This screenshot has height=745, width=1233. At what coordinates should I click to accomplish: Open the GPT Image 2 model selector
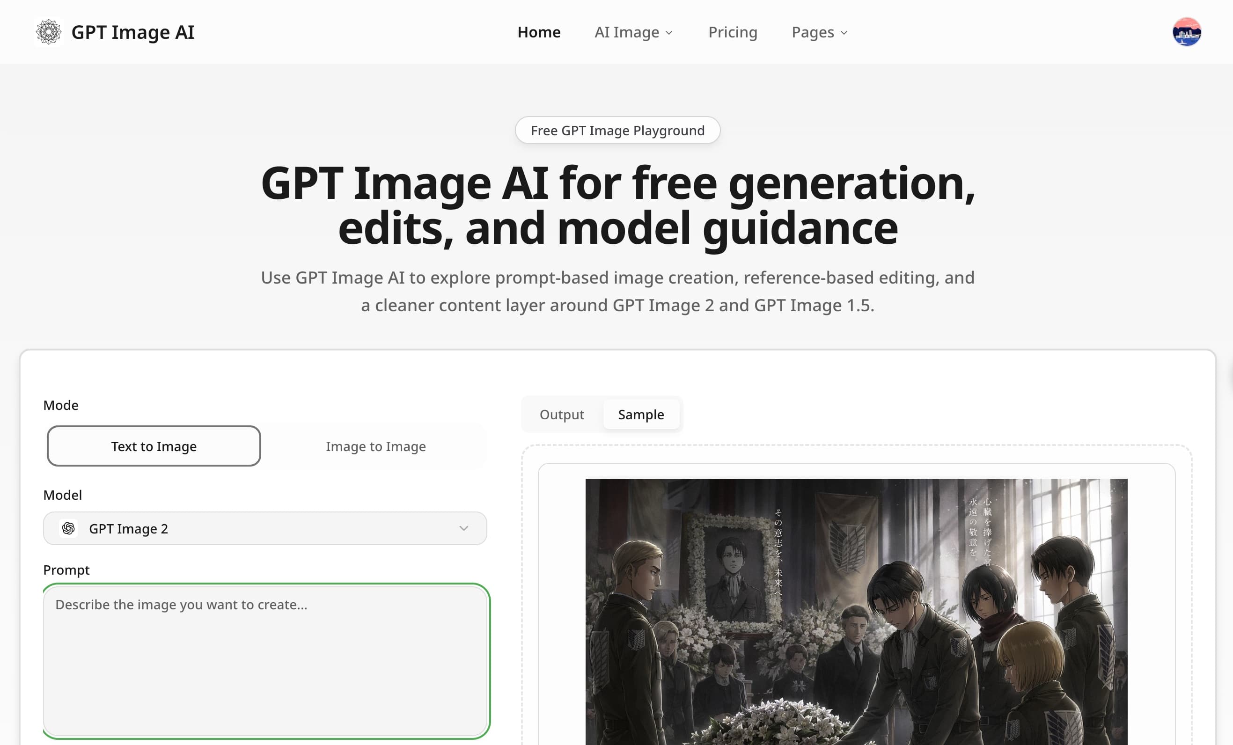coord(264,528)
